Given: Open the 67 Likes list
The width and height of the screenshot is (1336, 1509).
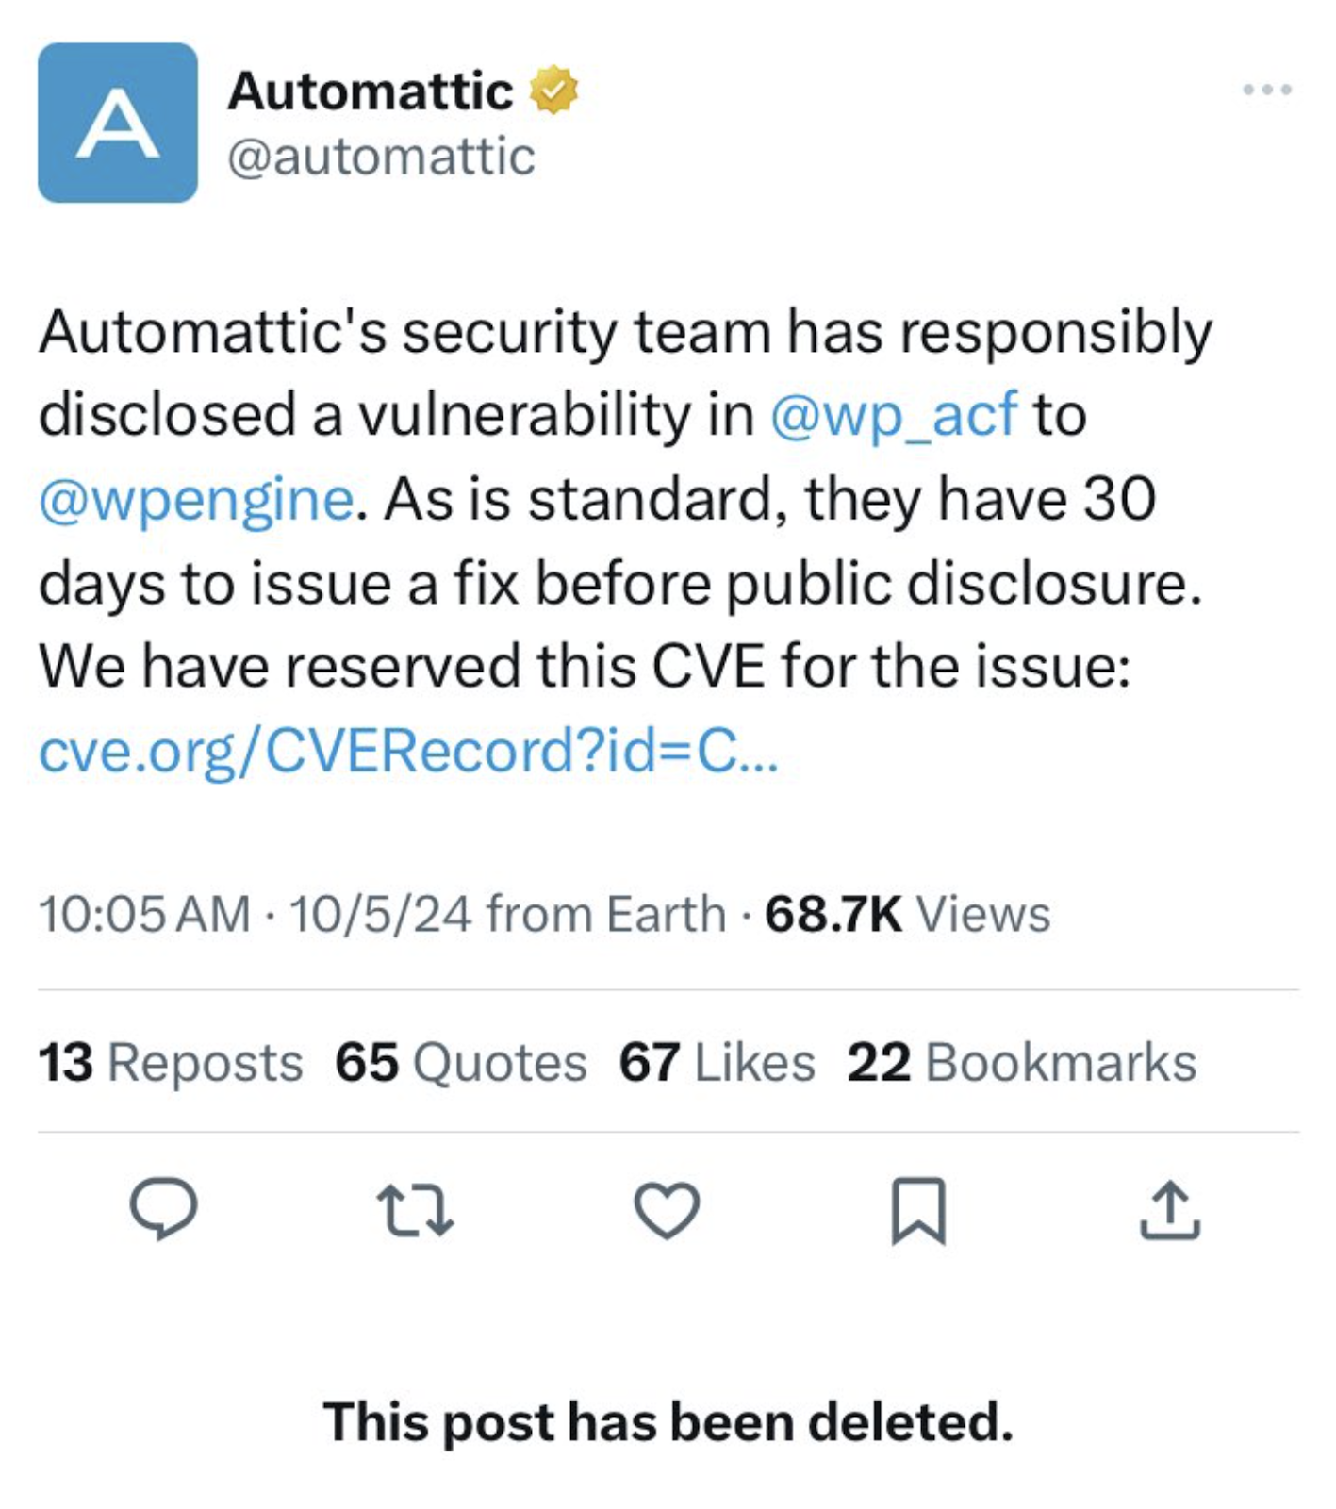Looking at the screenshot, I should (x=717, y=1063).
